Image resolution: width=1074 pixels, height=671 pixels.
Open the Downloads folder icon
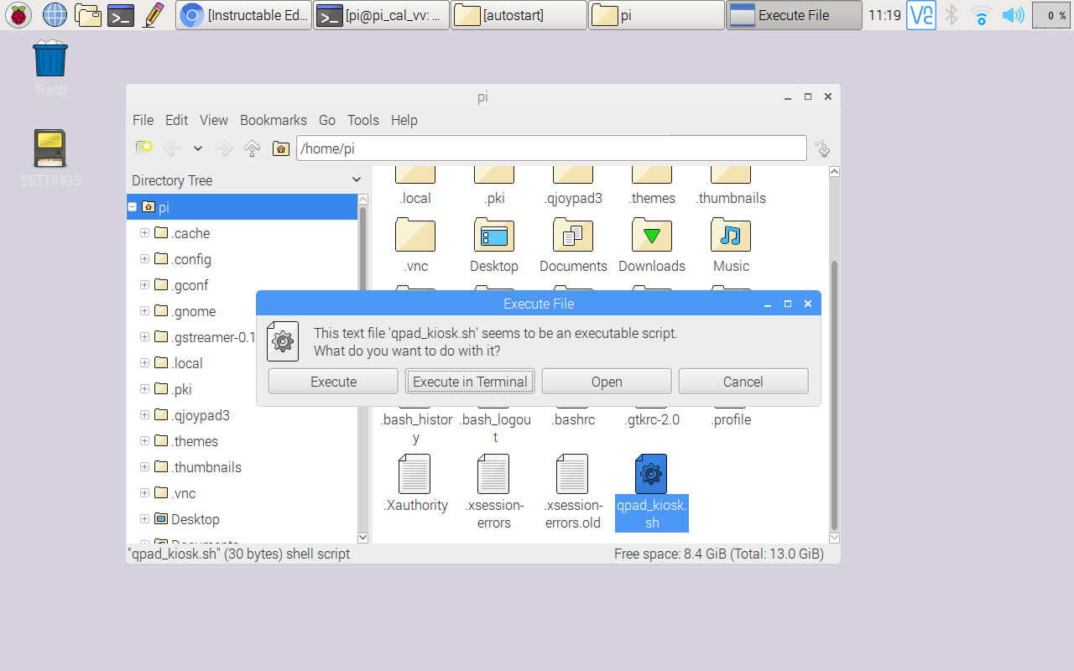[652, 236]
